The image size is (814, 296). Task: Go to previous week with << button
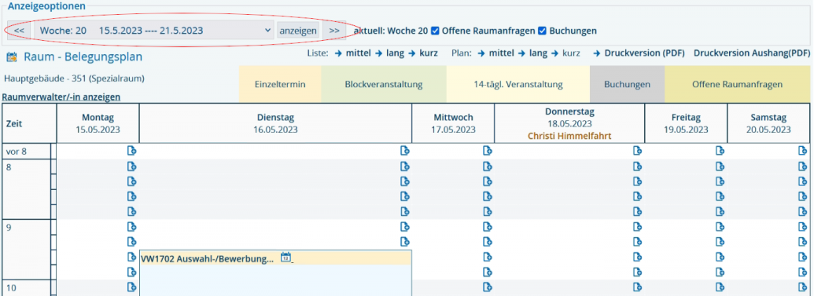[19, 31]
